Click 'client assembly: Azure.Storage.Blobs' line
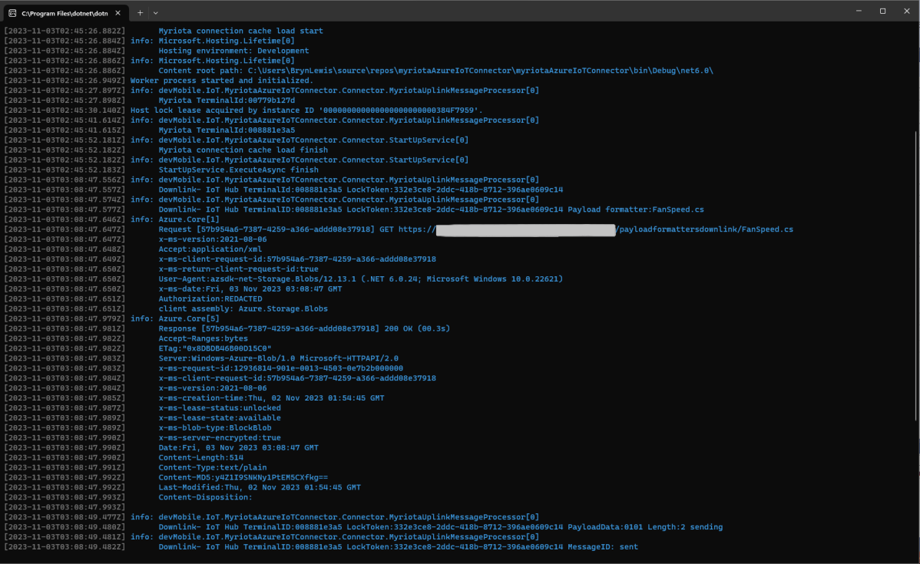The width and height of the screenshot is (920, 564). click(243, 309)
